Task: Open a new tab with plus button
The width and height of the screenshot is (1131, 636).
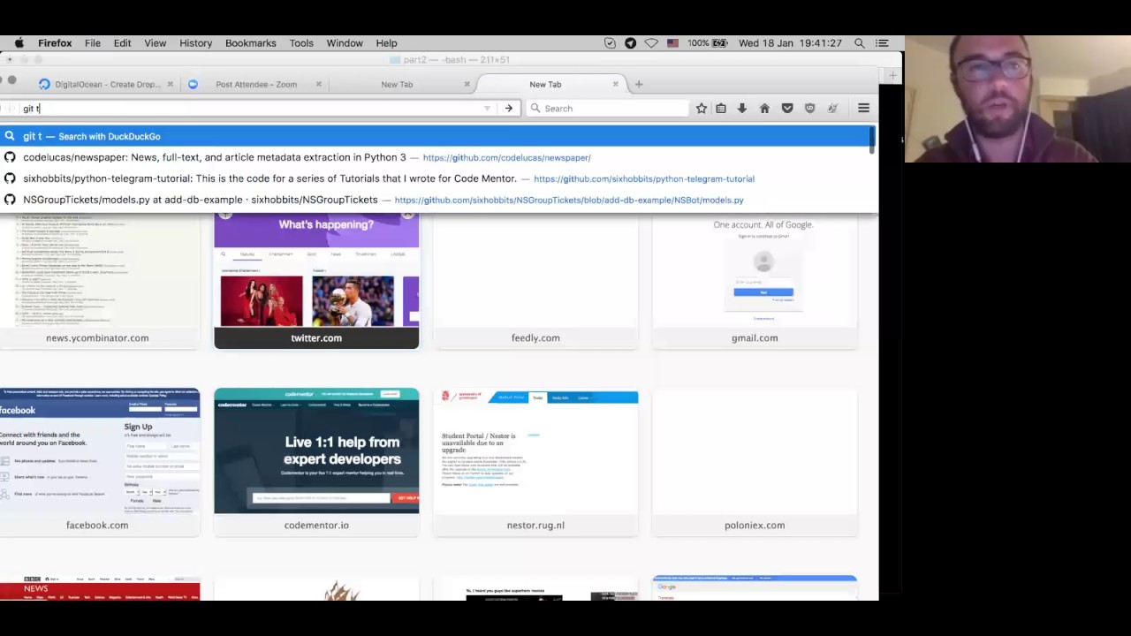Action: [639, 84]
